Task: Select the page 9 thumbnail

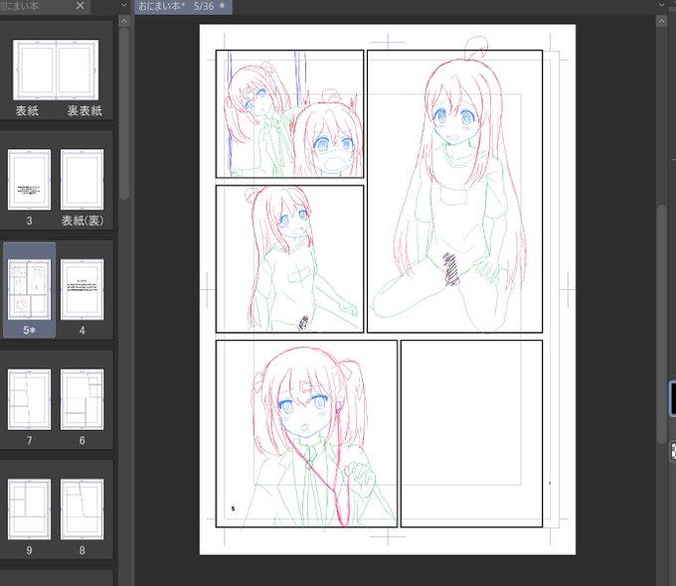Action: coord(29,510)
